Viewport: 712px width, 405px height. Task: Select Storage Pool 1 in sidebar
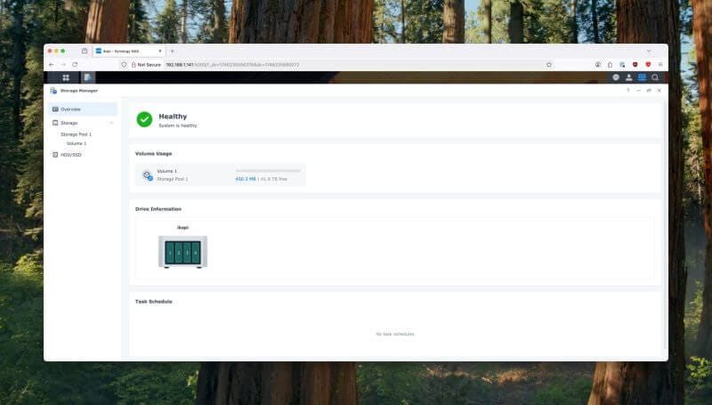[77, 134]
